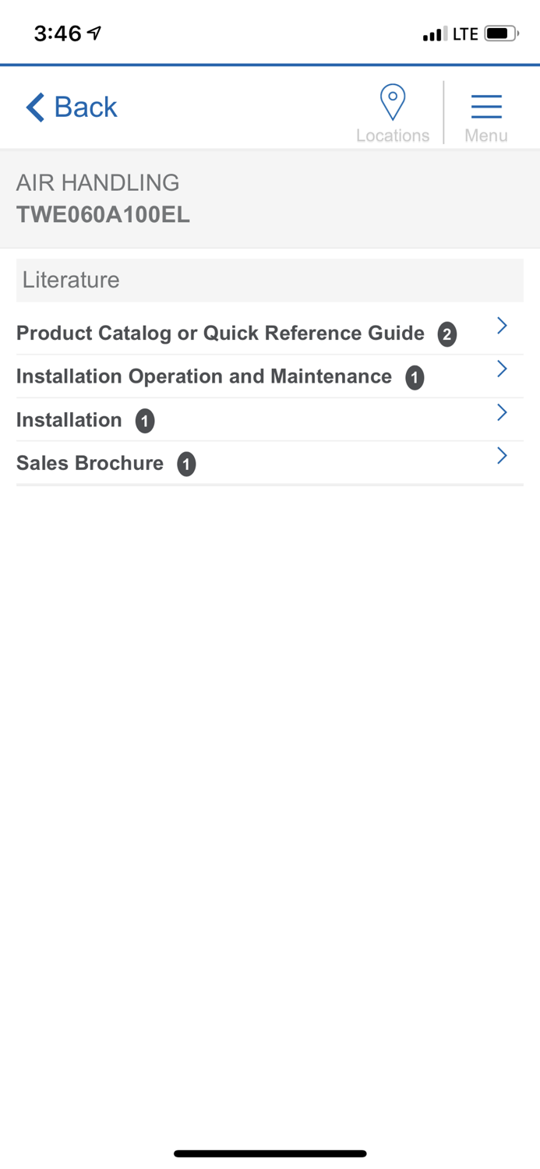
Task: Tap the count badge next to Sales Brochure
Action: coord(186,464)
